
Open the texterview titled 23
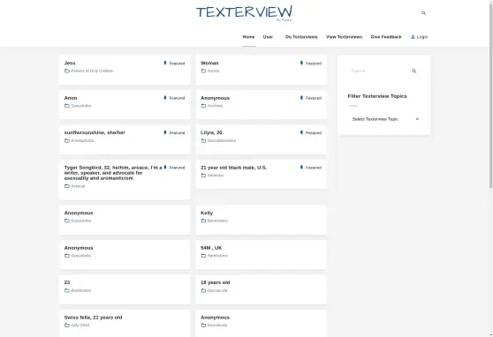click(67, 282)
